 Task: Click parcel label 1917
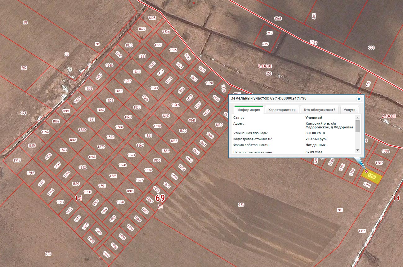coord(17,160)
